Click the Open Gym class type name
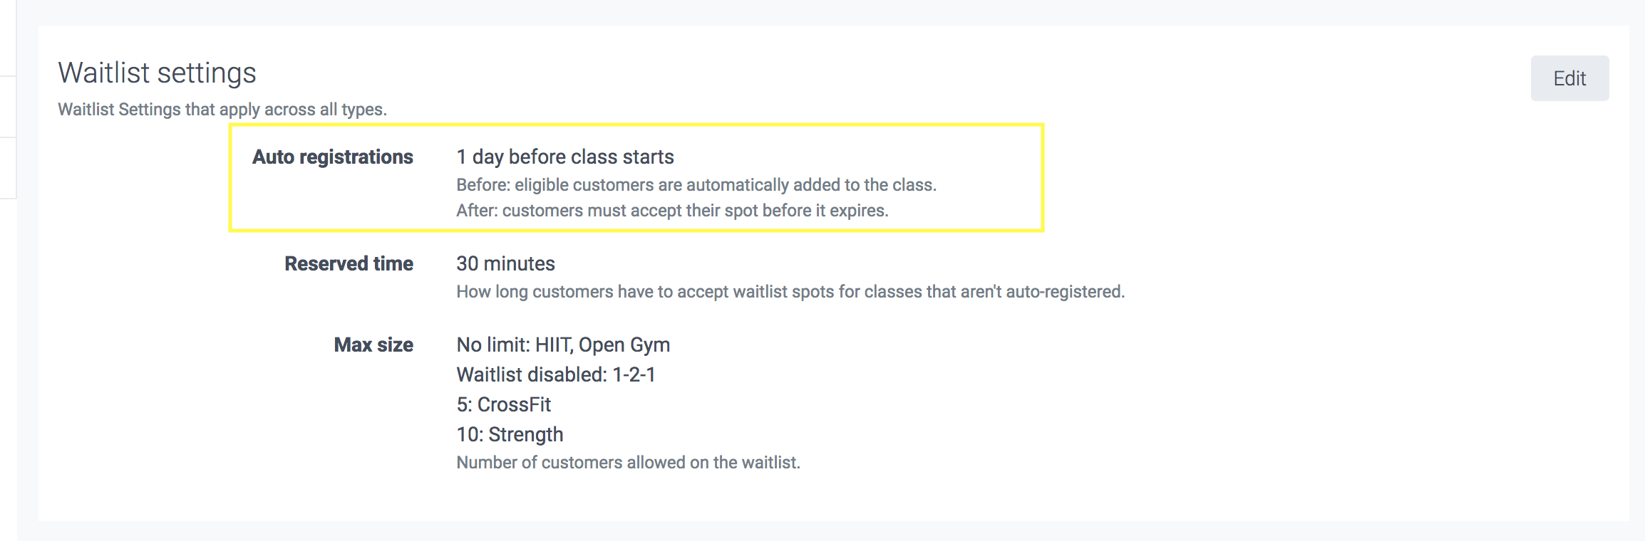The width and height of the screenshot is (1645, 541). [624, 345]
